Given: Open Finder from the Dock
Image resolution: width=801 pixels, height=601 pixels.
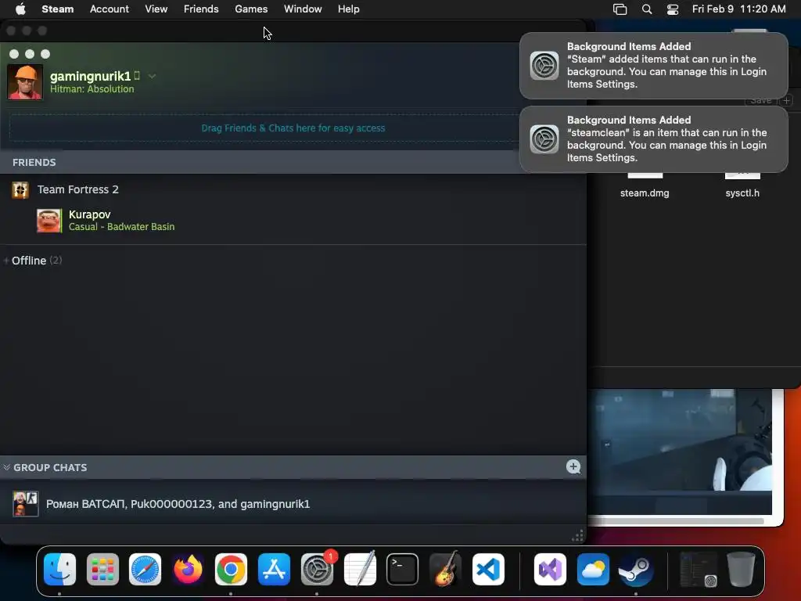Looking at the screenshot, I should [59, 570].
